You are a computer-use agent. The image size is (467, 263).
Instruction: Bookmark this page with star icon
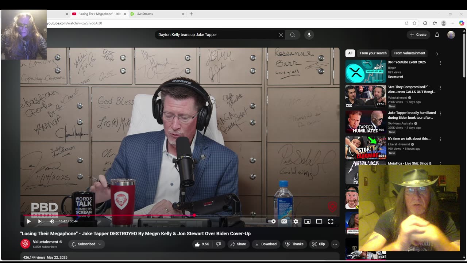pos(414,23)
